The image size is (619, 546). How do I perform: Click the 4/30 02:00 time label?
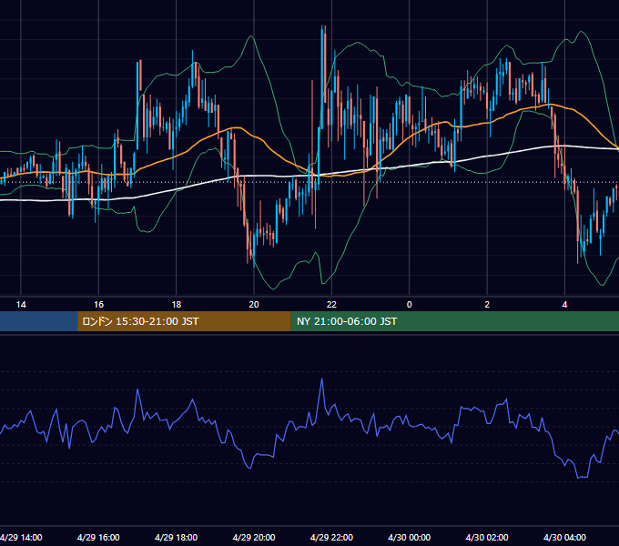(487, 537)
